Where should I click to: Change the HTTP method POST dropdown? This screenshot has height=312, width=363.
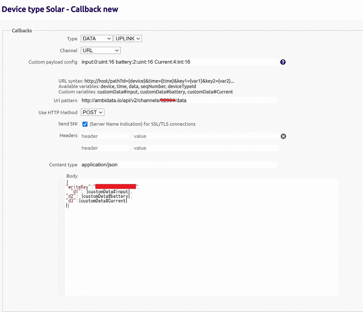pyautogui.click(x=92, y=112)
